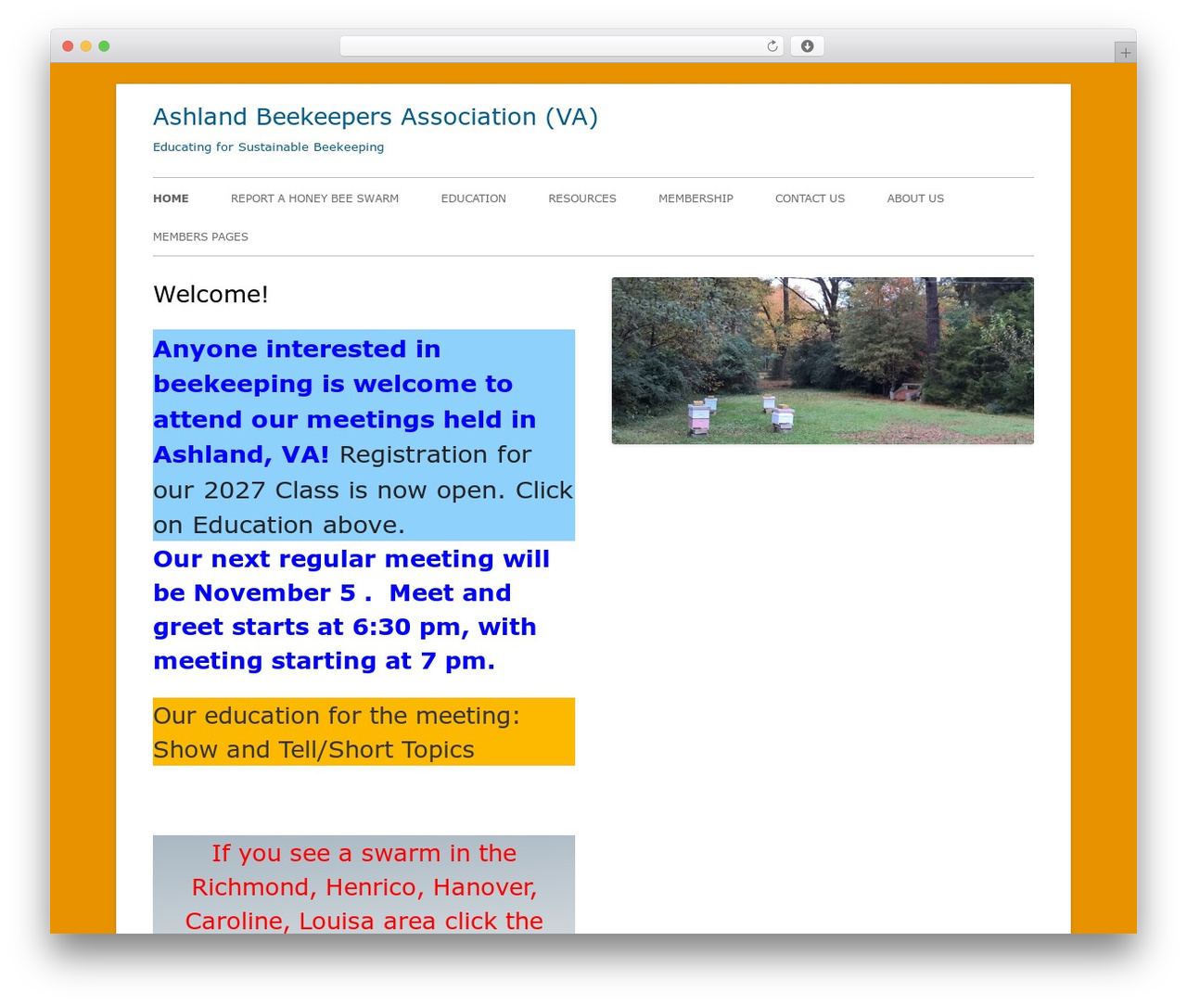This screenshot has height=1005, width=1187.
Task: Click the 'Anyone interested in beekeeping' paragraph
Action: coord(364,436)
